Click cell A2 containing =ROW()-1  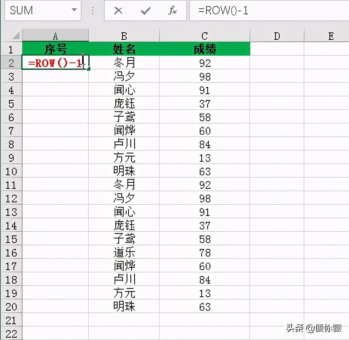pos(55,63)
